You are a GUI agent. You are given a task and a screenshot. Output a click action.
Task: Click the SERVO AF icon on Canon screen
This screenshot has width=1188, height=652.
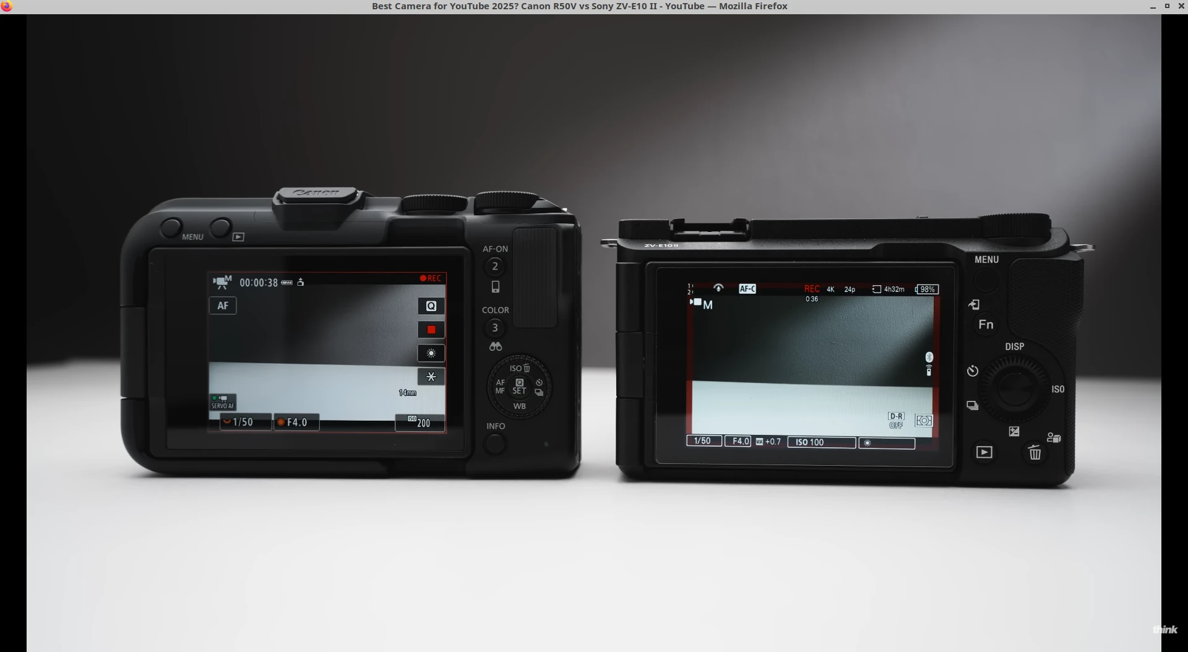(x=223, y=402)
